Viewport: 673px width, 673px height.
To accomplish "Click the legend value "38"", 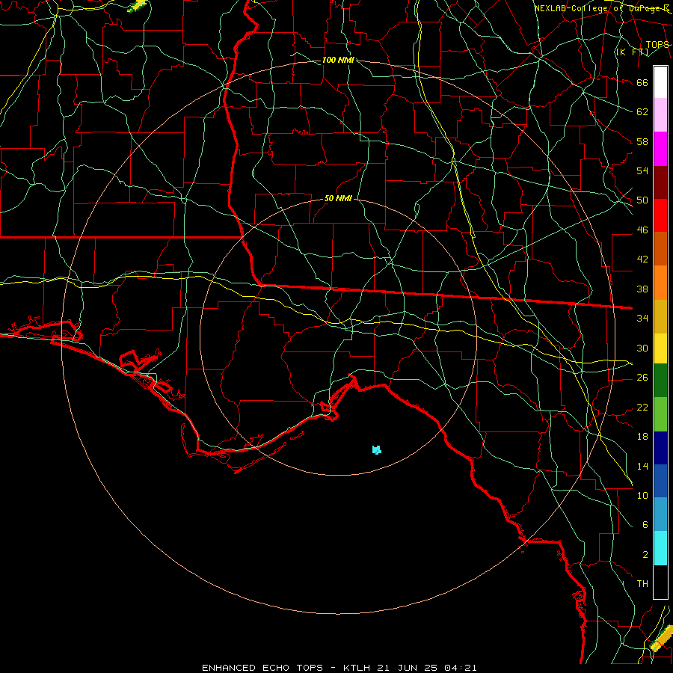I will pos(642,289).
